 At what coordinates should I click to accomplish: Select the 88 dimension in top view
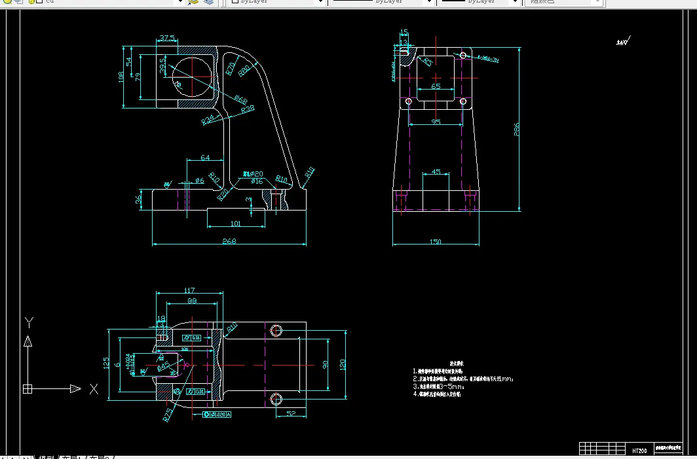tap(192, 301)
